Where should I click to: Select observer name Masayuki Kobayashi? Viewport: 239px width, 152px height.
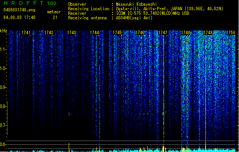136,4
